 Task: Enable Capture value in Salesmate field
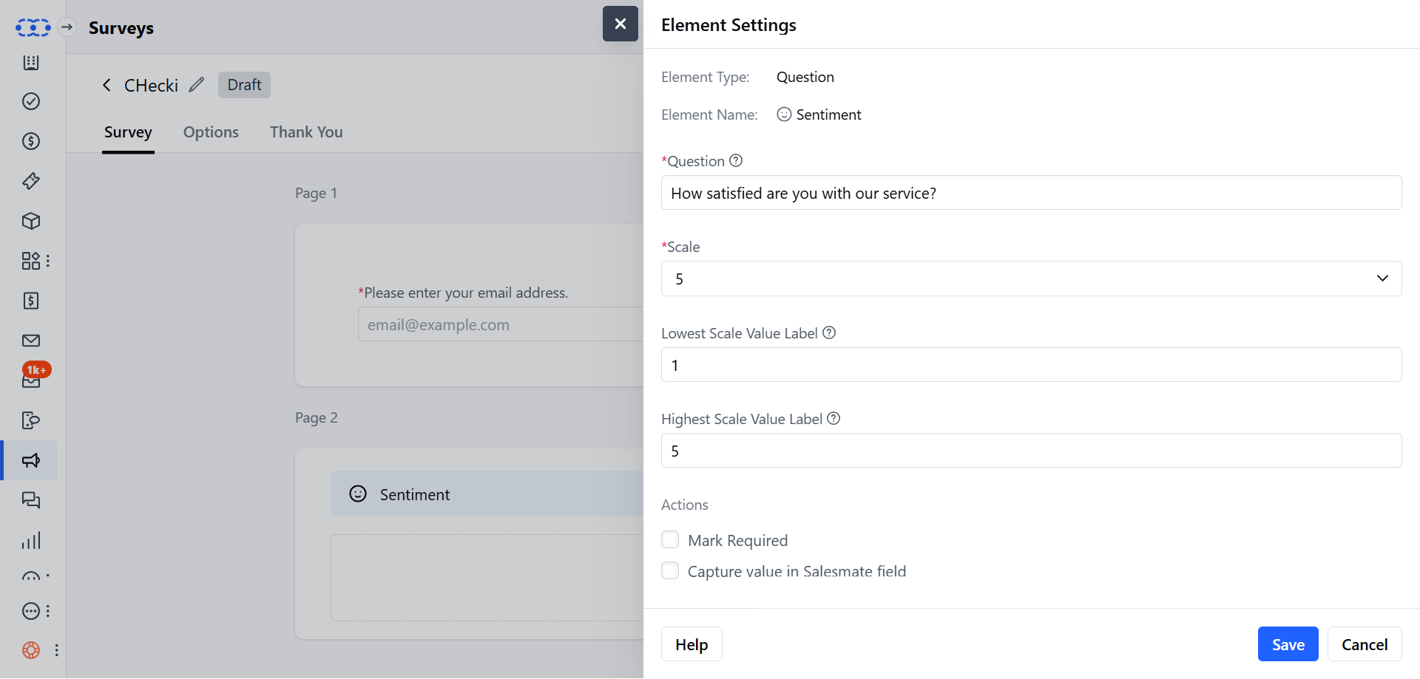click(670, 570)
